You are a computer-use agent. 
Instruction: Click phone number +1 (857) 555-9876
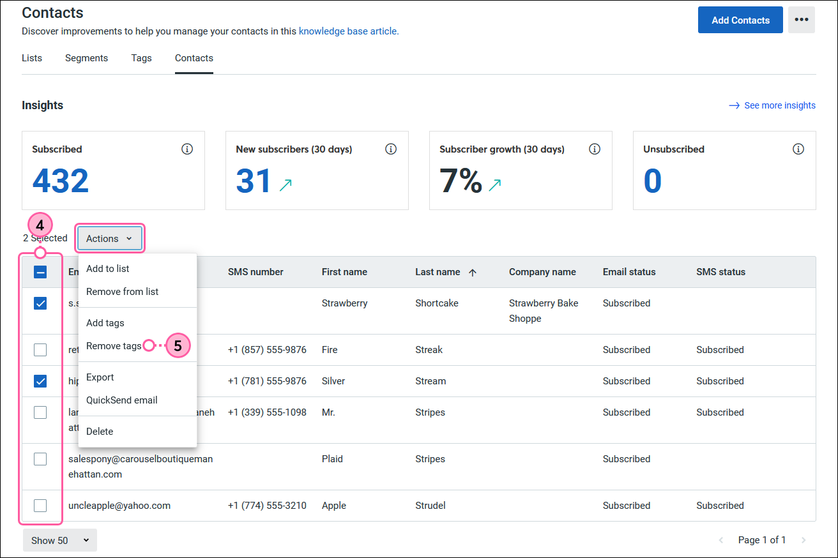pos(267,350)
